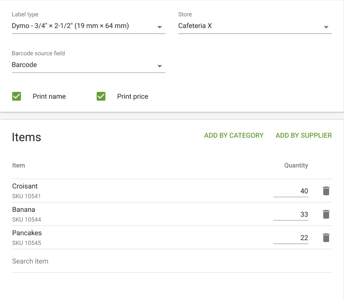Click the ADD BY CATEGORY button
Screen dimensions: 344x300
click(234, 135)
